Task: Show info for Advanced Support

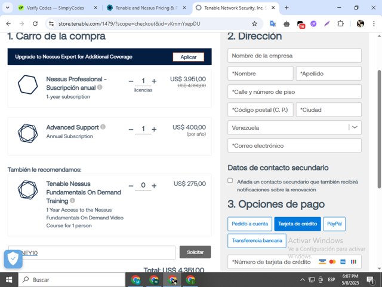Action: (x=103, y=127)
